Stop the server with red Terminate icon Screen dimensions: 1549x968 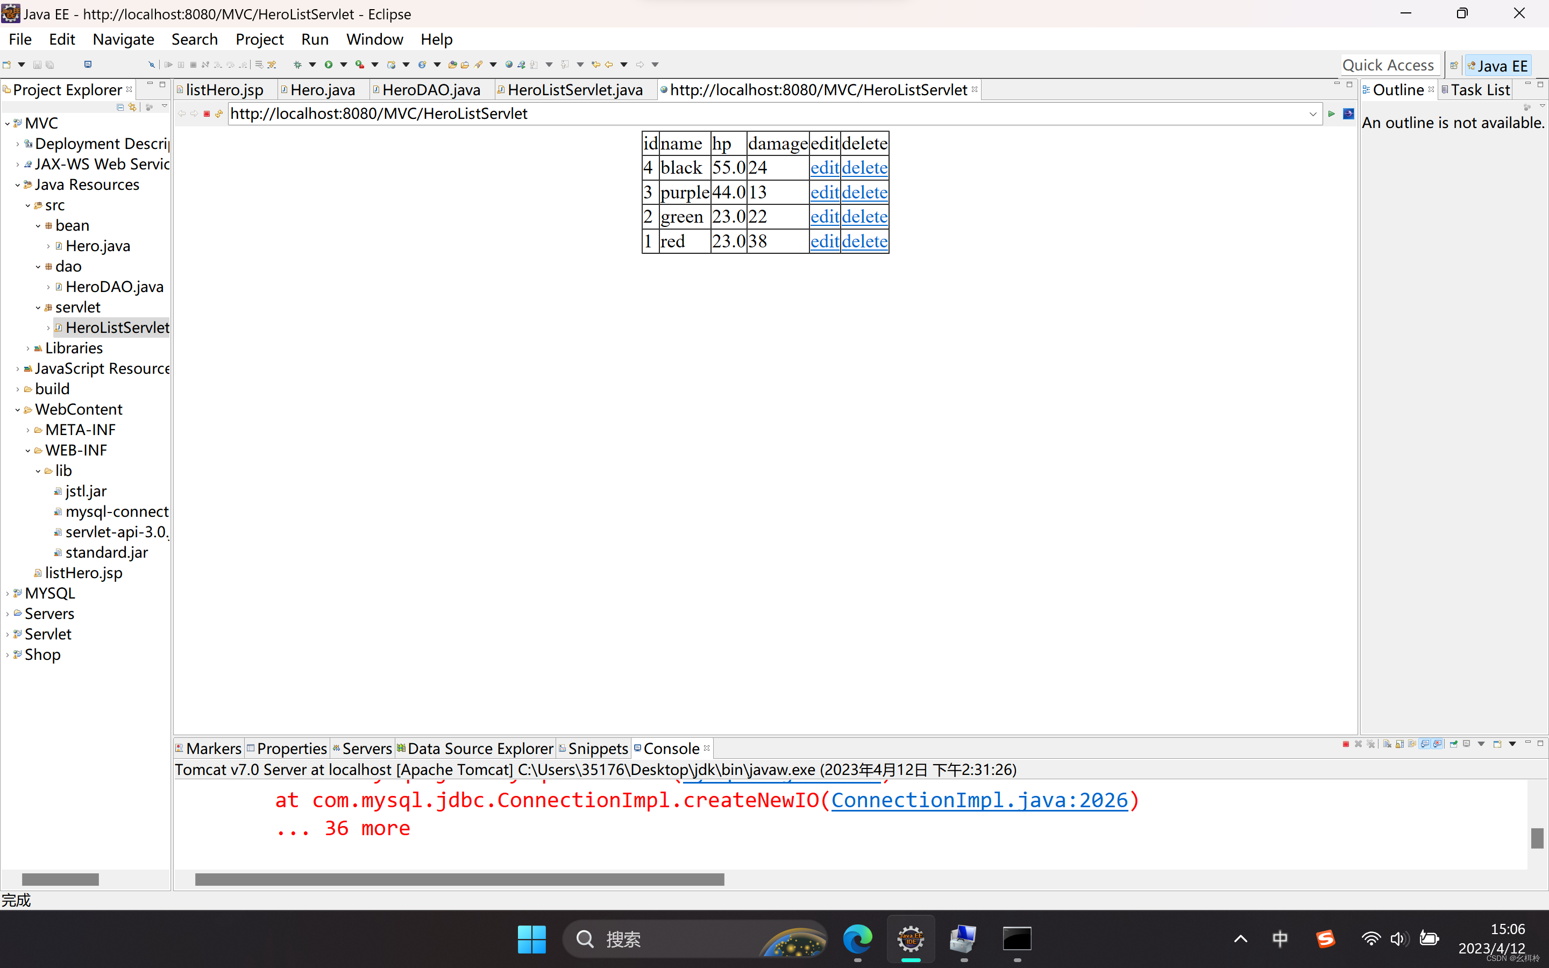coord(1346,744)
